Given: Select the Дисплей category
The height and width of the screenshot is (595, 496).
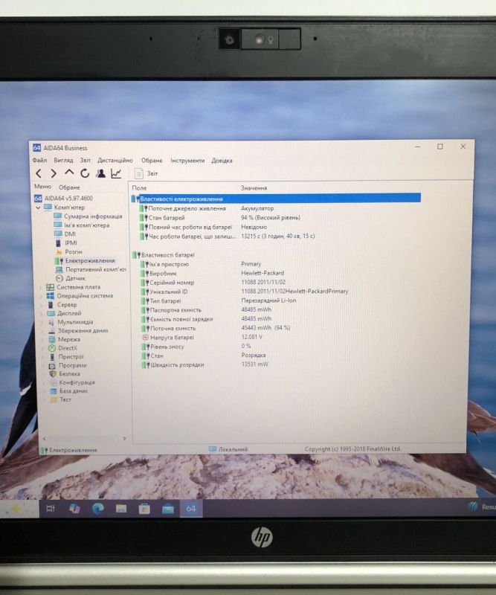Looking at the screenshot, I should pos(64,313).
